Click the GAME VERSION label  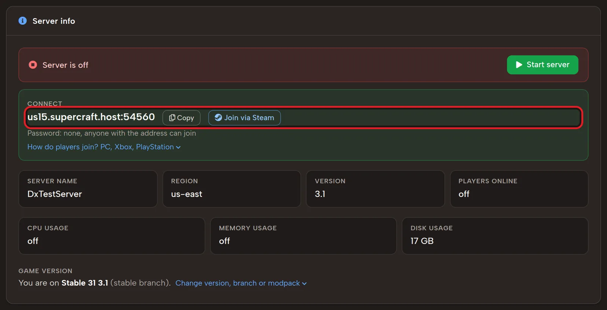46,271
